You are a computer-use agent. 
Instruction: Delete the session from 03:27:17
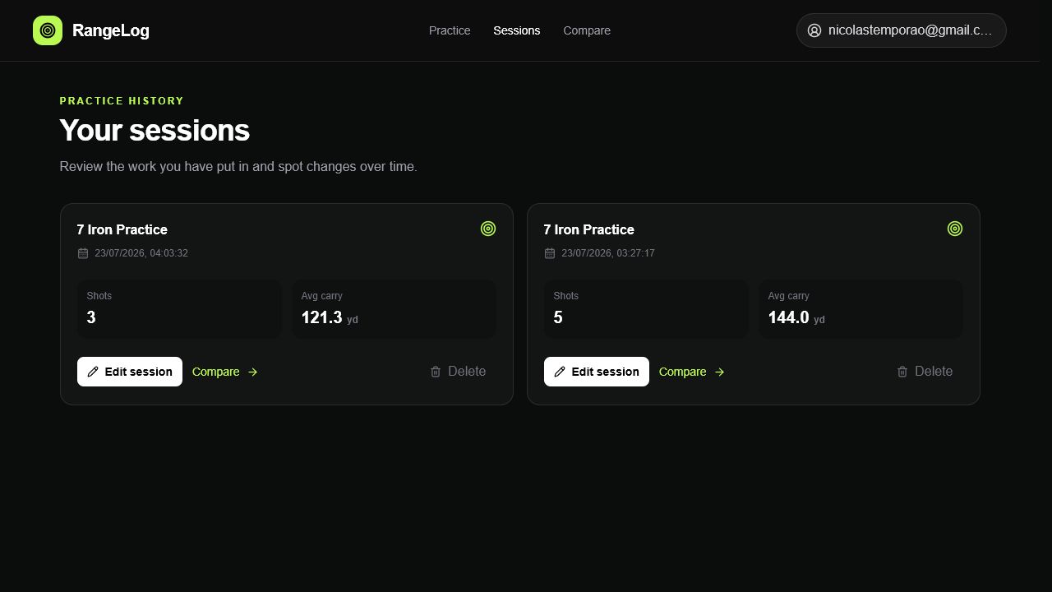[925, 372]
